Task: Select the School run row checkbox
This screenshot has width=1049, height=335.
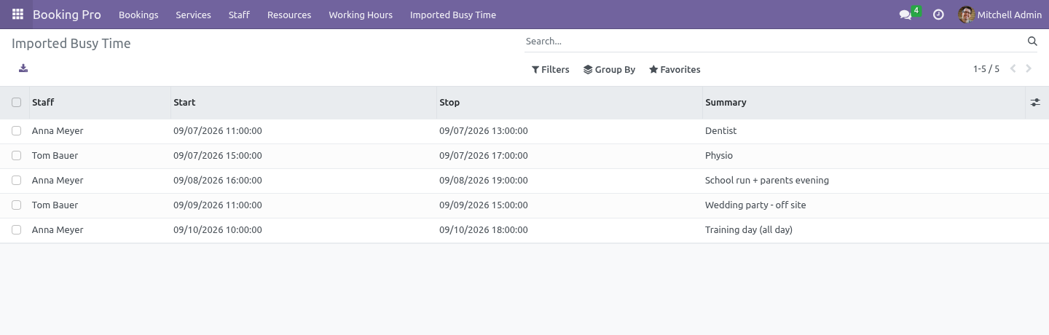Action: [16, 181]
